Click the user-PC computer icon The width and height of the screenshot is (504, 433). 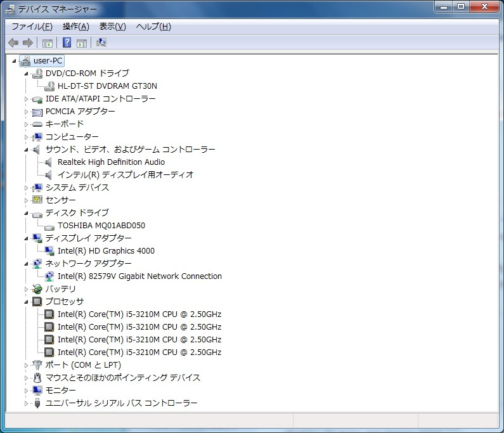coord(25,61)
